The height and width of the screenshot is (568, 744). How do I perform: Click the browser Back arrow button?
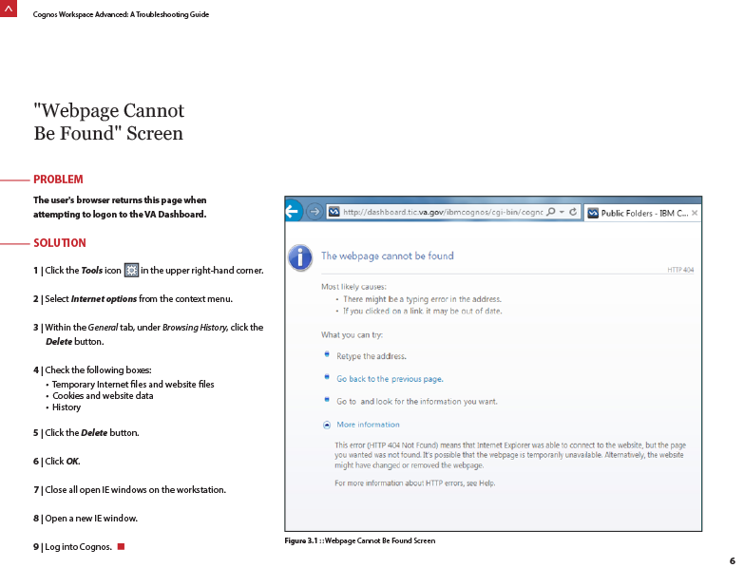point(294,211)
